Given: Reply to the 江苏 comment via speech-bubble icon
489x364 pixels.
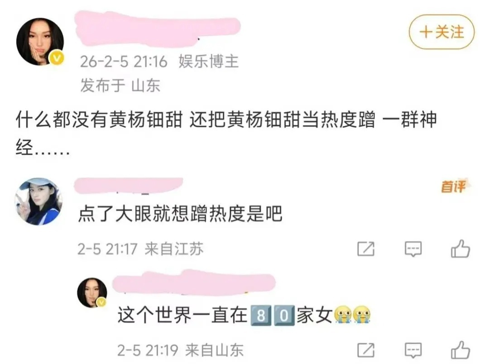Looking at the screenshot, I should (413, 249).
